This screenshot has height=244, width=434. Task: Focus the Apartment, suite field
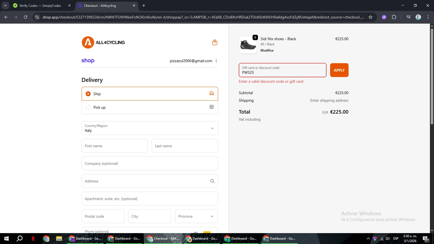point(150,199)
